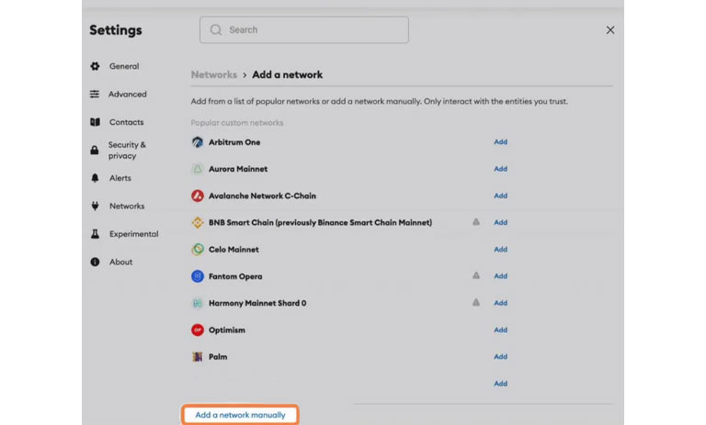Open the About section

coord(120,263)
